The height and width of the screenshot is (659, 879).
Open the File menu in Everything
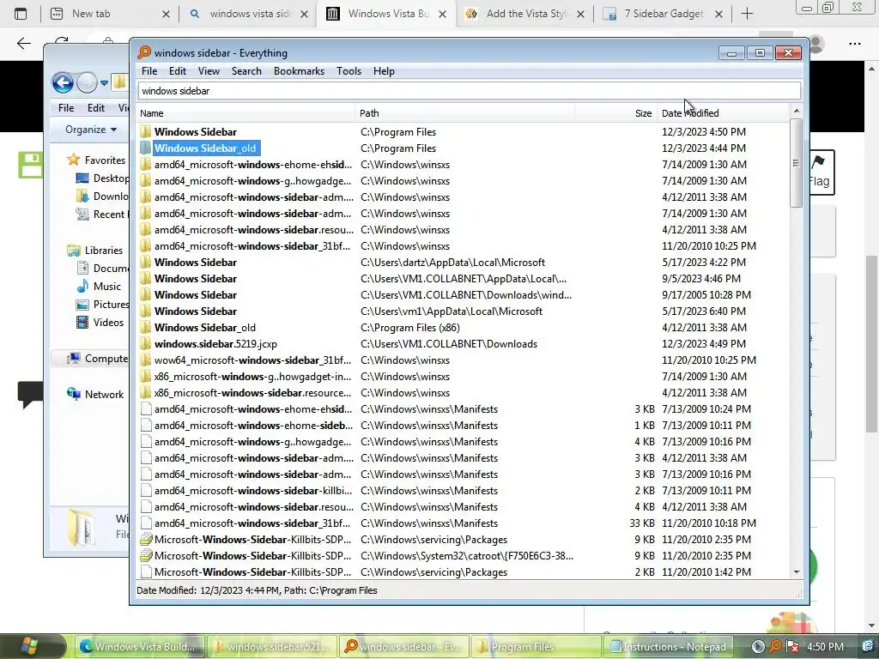click(149, 71)
